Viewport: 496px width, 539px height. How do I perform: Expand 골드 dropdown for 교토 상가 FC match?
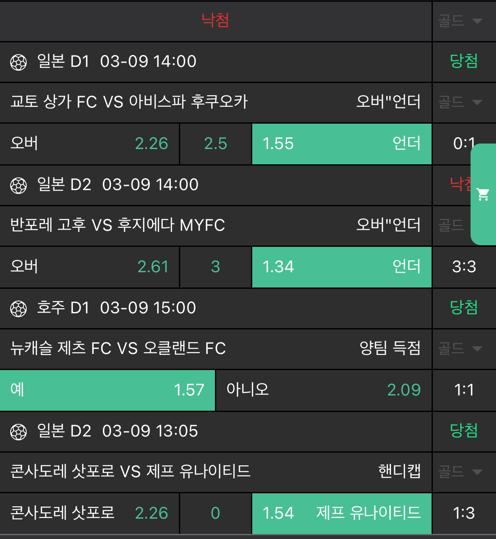[460, 102]
